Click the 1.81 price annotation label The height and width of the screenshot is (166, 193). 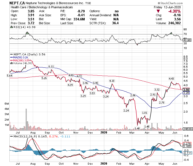pyautogui.click(x=145, y=113)
